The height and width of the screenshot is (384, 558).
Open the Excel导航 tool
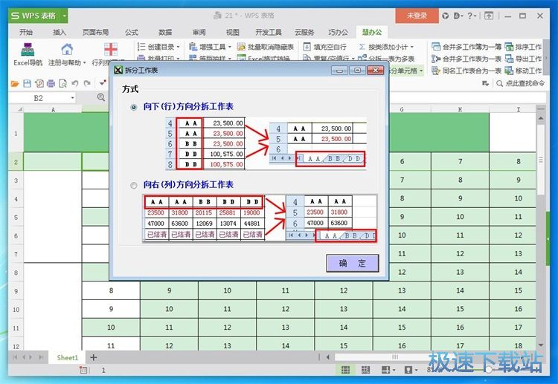coord(28,54)
